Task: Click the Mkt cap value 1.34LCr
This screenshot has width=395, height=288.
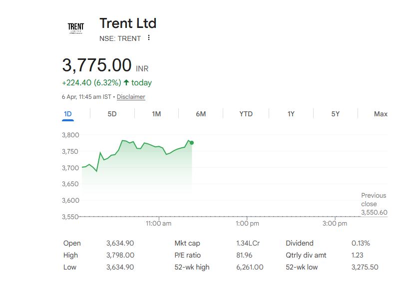Action: click(248, 243)
